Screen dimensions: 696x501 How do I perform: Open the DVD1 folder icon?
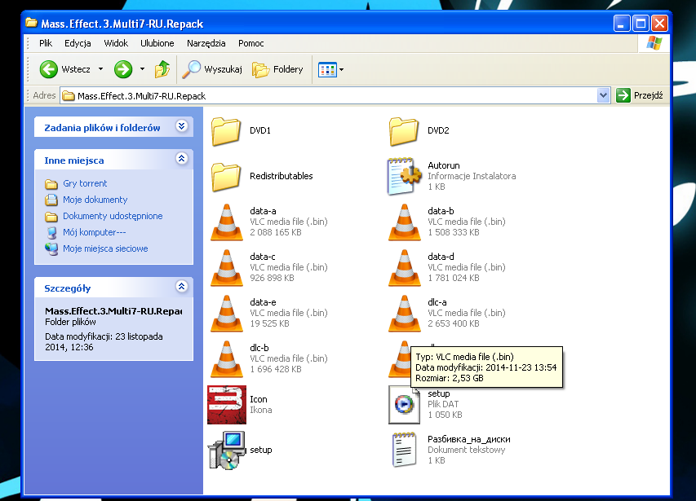coord(226,131)
